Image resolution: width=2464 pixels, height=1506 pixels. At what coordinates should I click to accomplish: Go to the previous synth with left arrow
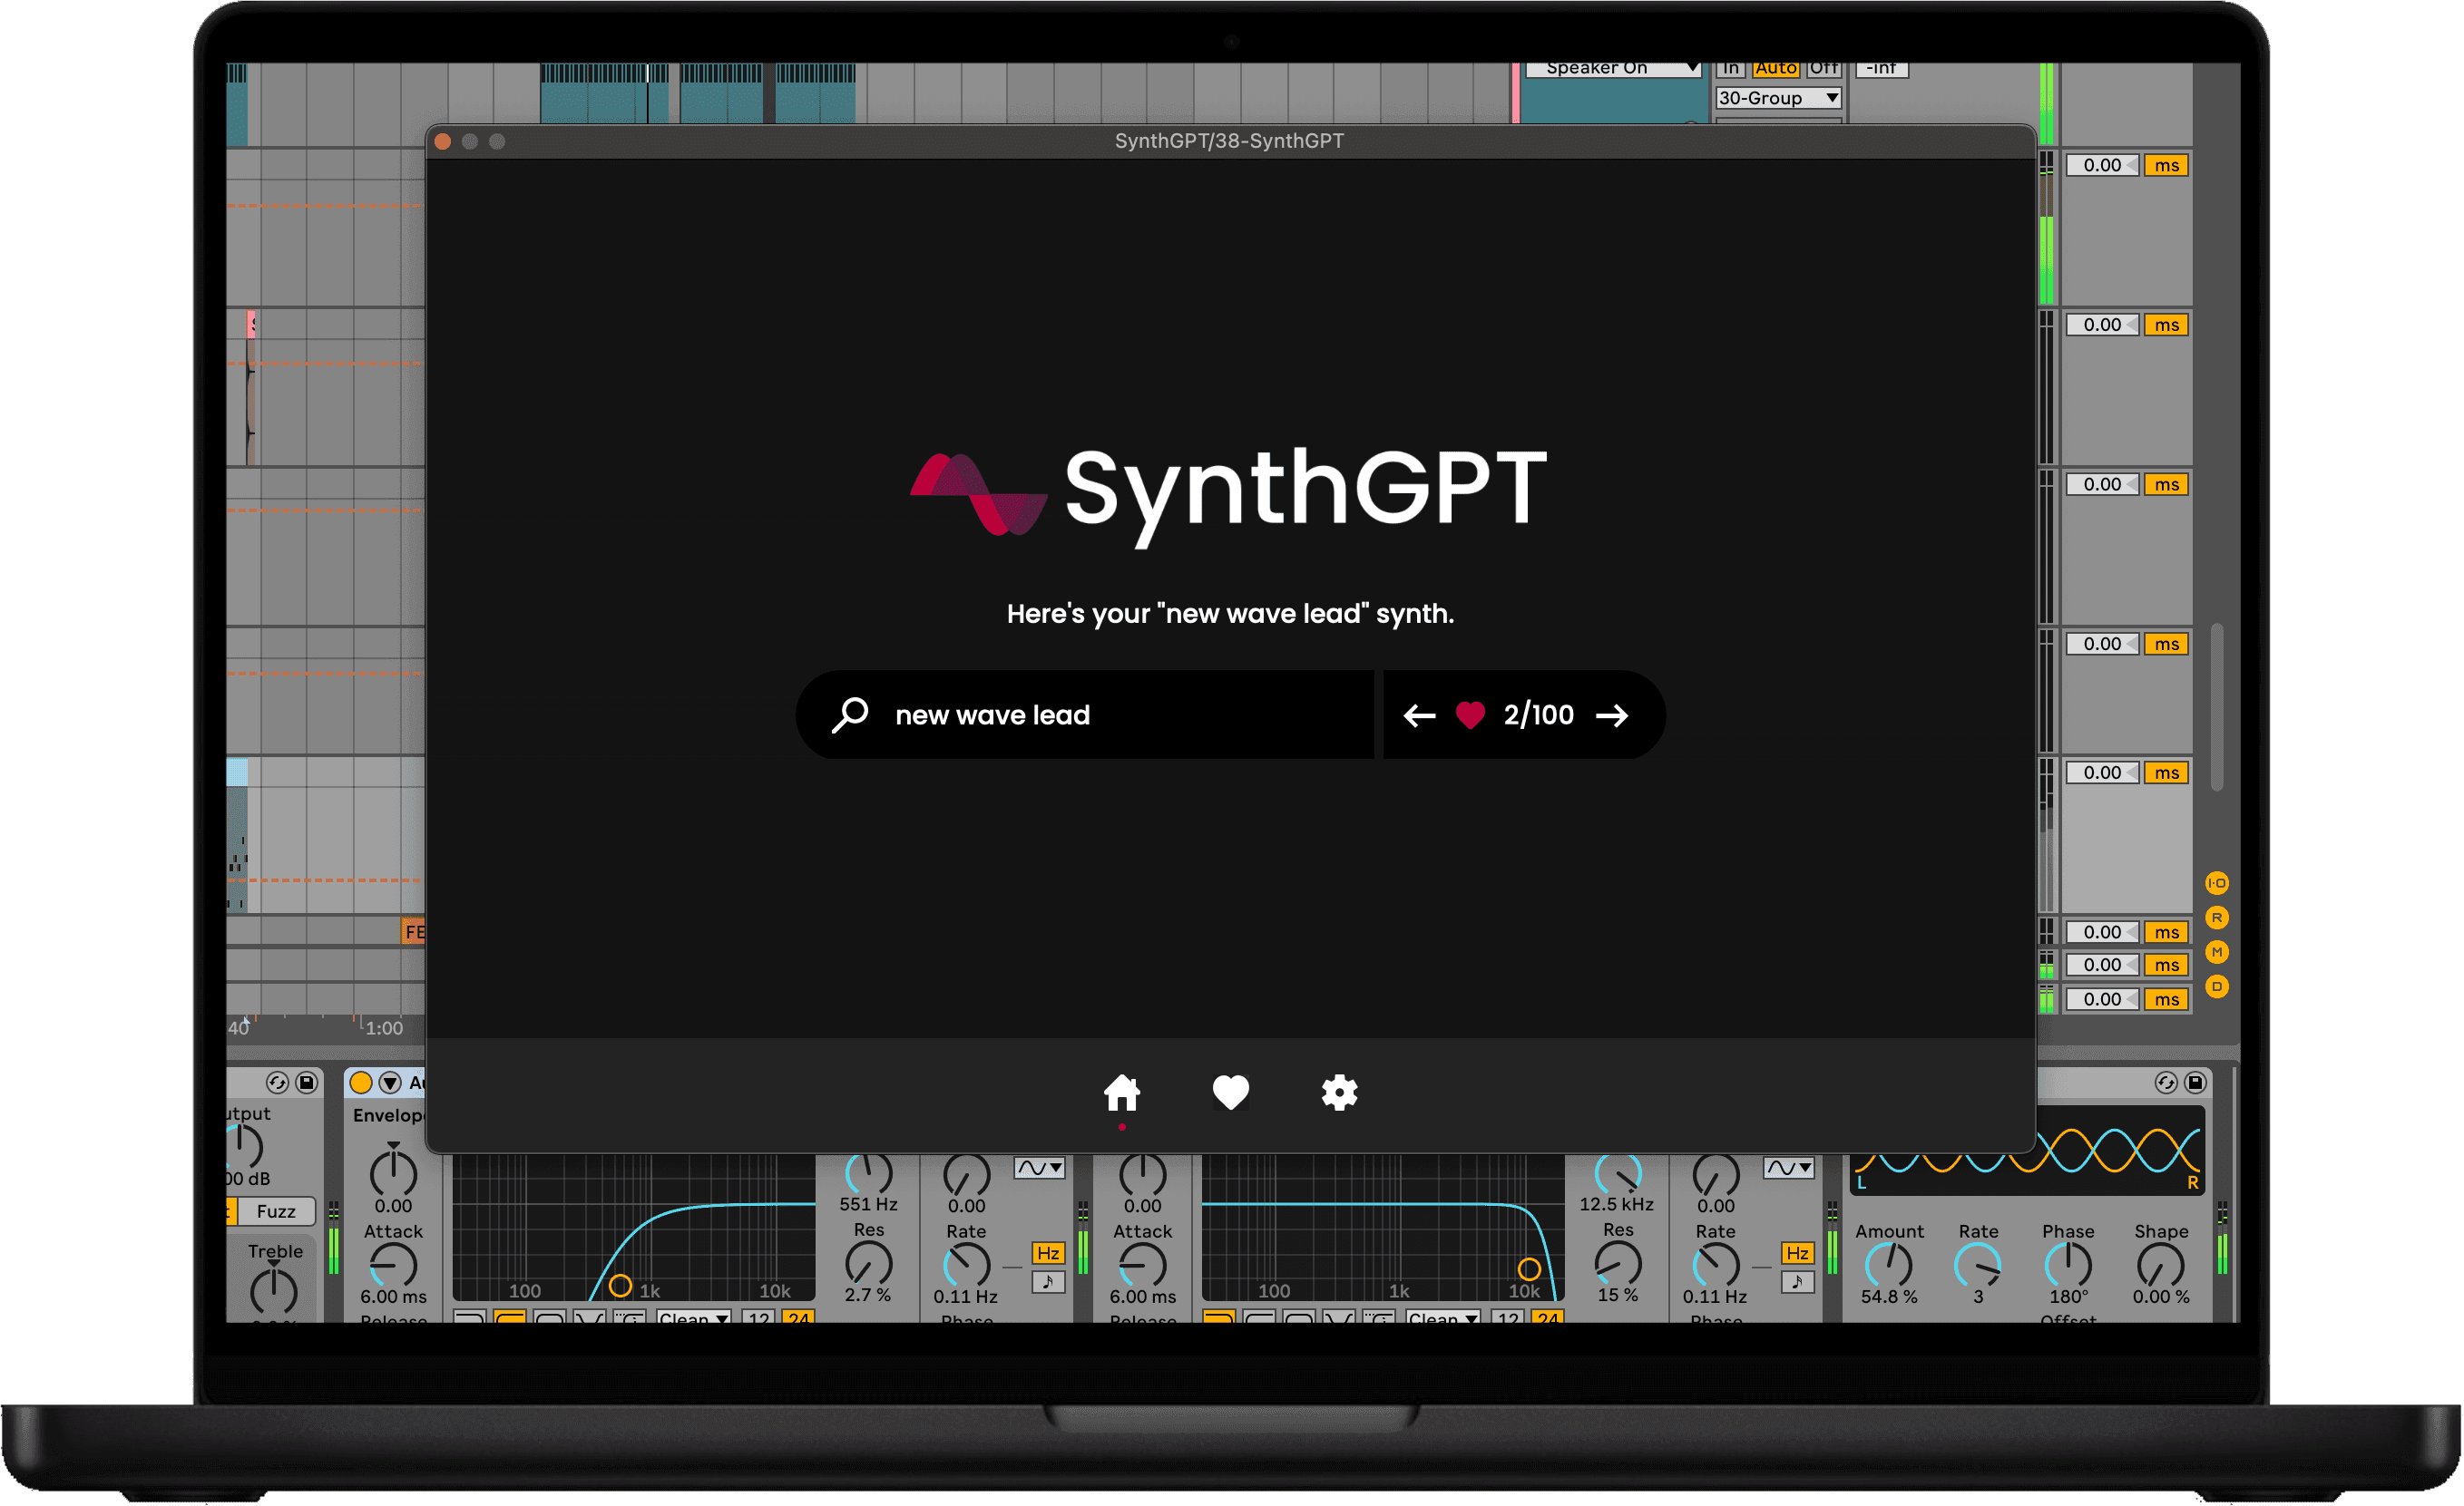point(1419,715)
